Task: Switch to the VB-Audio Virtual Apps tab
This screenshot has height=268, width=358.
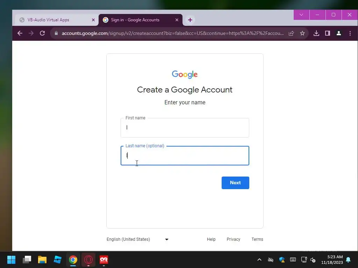Action: point(57,20)
